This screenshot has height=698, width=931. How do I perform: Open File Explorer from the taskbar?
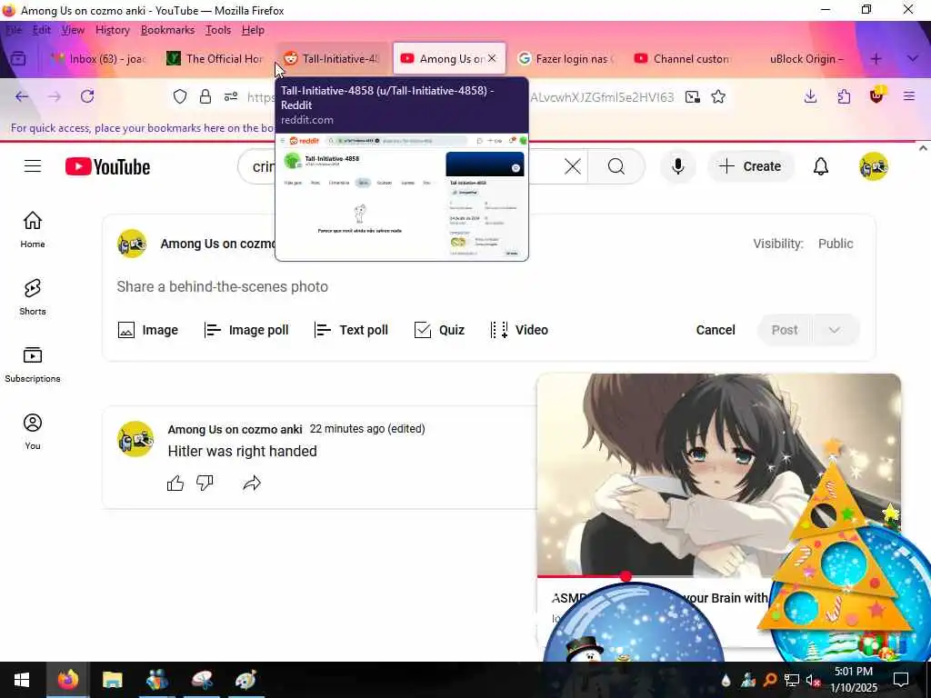pyautogui.click(x=112, y=680)
